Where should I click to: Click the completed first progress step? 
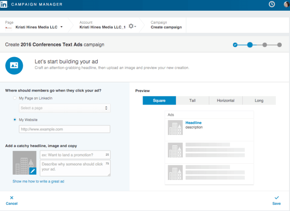[x=235, y=45]
